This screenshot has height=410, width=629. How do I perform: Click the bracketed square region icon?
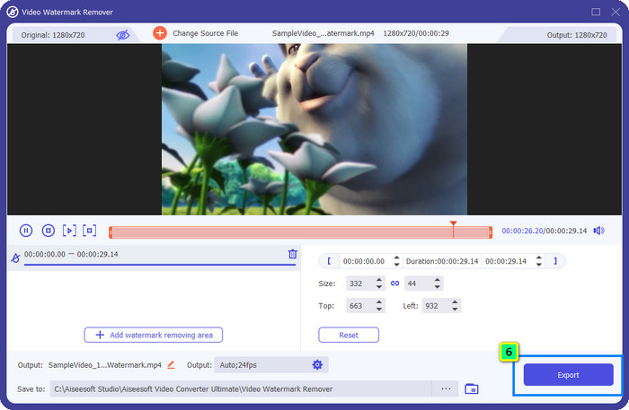[x=90, y=231]
